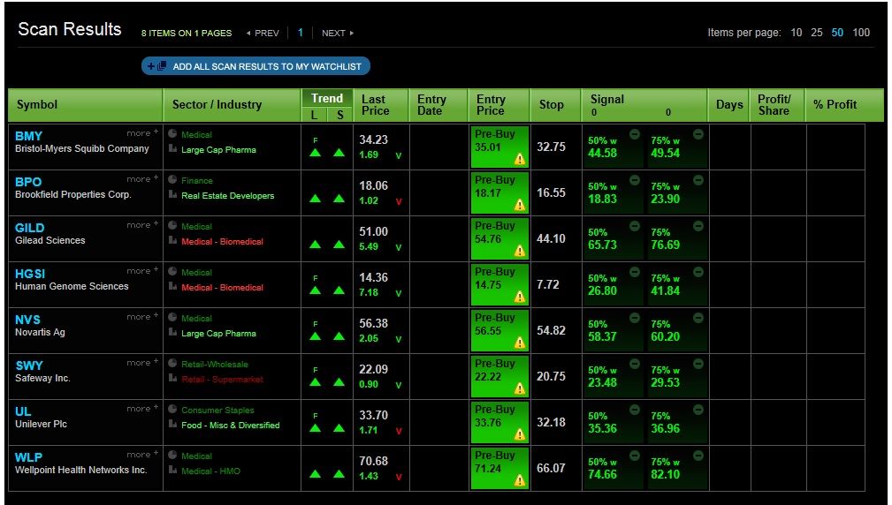Open the GILD symbol link
892x505 pixels.
(29, 228)
